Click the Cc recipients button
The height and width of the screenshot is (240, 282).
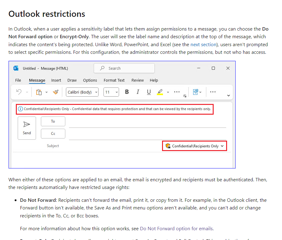(x=53, y=134)
